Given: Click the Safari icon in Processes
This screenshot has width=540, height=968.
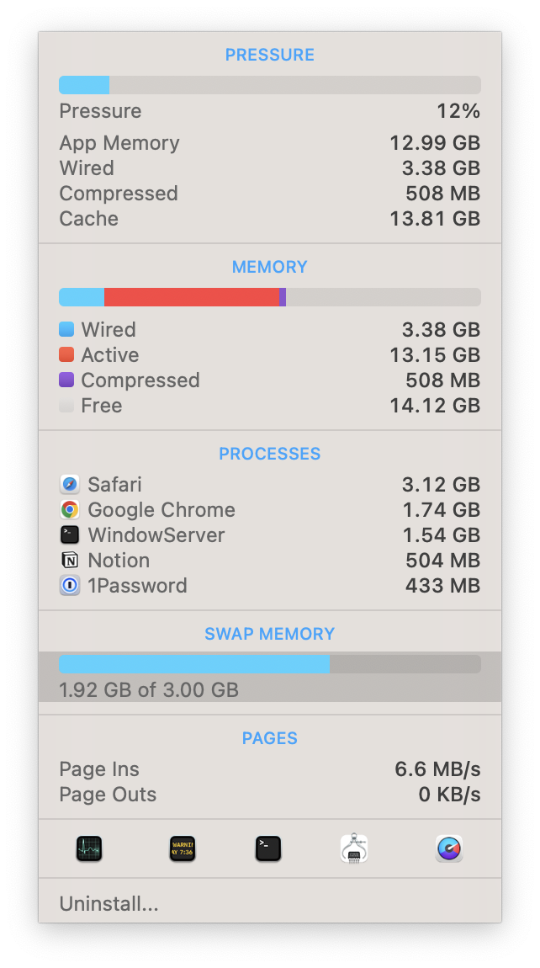Looking at the screenshot, I should pyautogui.click(x=70, y=485).
